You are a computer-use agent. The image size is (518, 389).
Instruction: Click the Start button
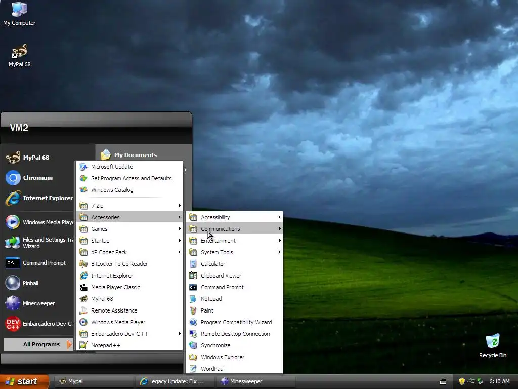click(24, 381)
